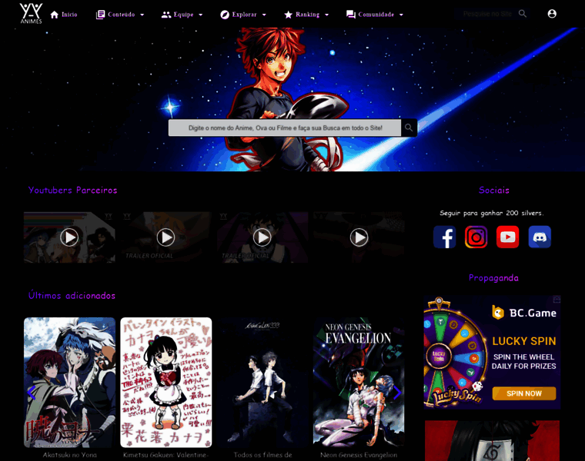Screen dimensions: 585x461
Task: Go to the Início menu item
Action: pyautogui.click(x=69, y=15)
